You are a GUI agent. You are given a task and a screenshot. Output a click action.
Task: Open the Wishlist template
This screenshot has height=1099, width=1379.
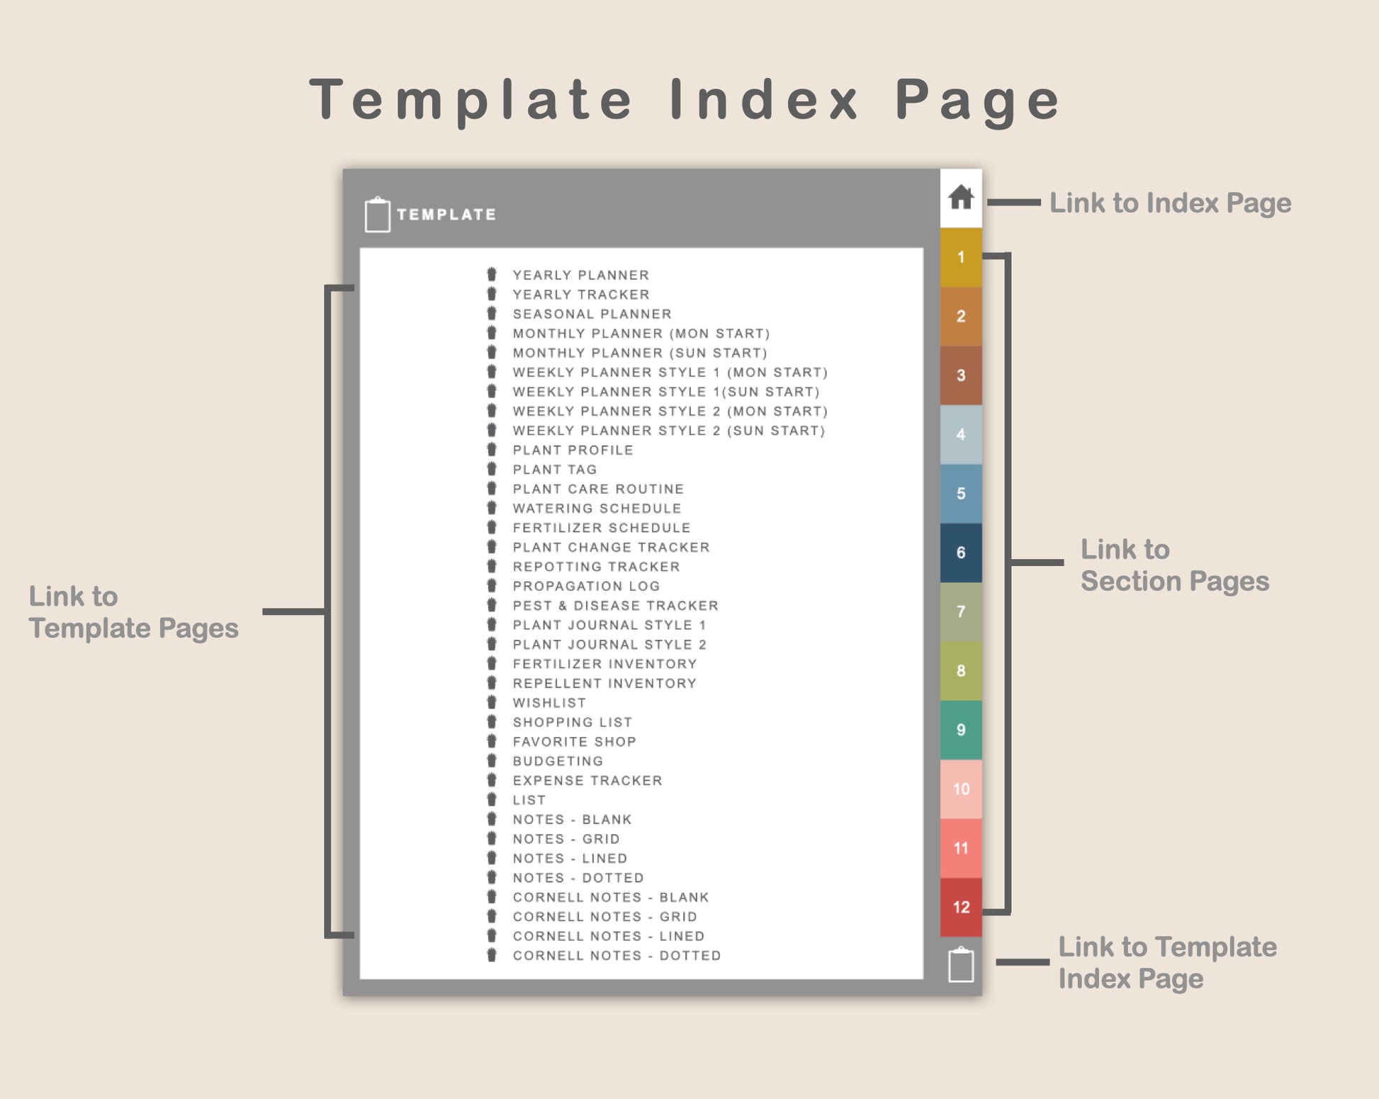[x=549, y=703]
